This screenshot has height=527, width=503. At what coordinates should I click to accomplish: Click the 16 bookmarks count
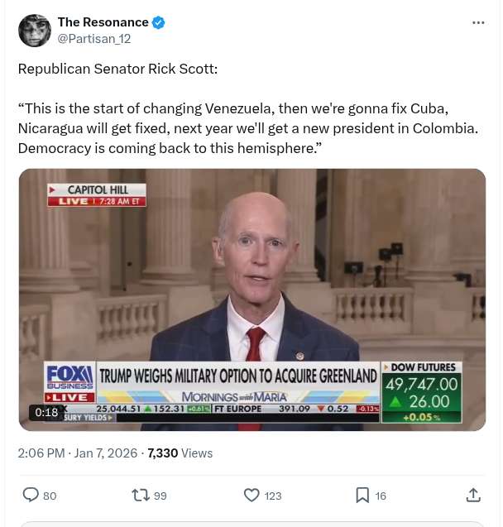click(381, 496)
